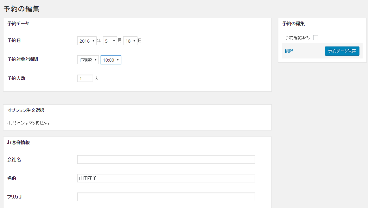Click the 予約人数 number field
The height and width of the screenshot is (208, 368).
pos(85,78)
